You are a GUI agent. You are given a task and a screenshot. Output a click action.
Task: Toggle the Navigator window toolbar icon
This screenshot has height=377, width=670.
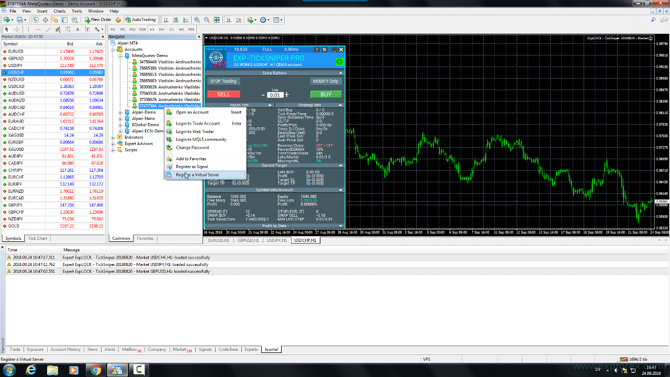pyautogui.click(x=55, y=19)
